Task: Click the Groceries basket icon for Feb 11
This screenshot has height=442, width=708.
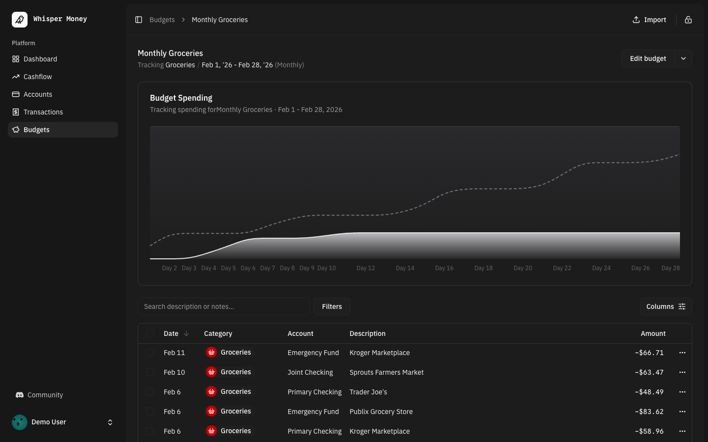Action: (211, 353)
